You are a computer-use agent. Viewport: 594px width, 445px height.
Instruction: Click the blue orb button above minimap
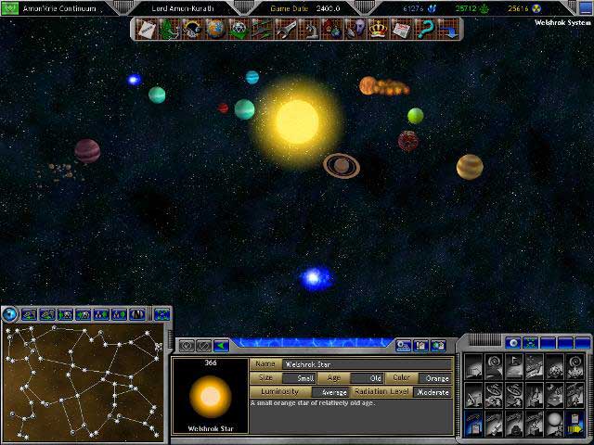click(10, 314)
